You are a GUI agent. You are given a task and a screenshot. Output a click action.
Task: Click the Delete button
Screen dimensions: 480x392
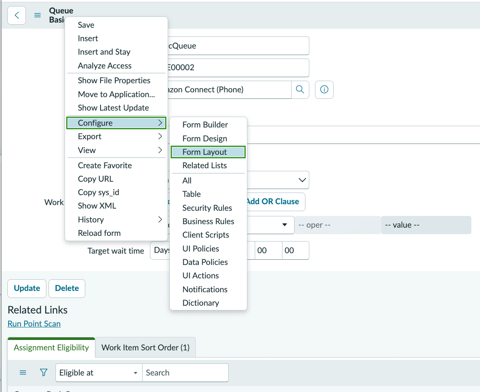coord(67,288)
